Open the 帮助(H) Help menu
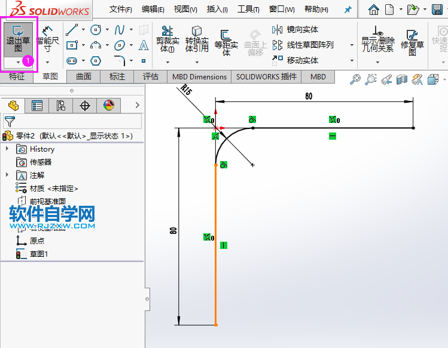 click(x=316, y=10)
